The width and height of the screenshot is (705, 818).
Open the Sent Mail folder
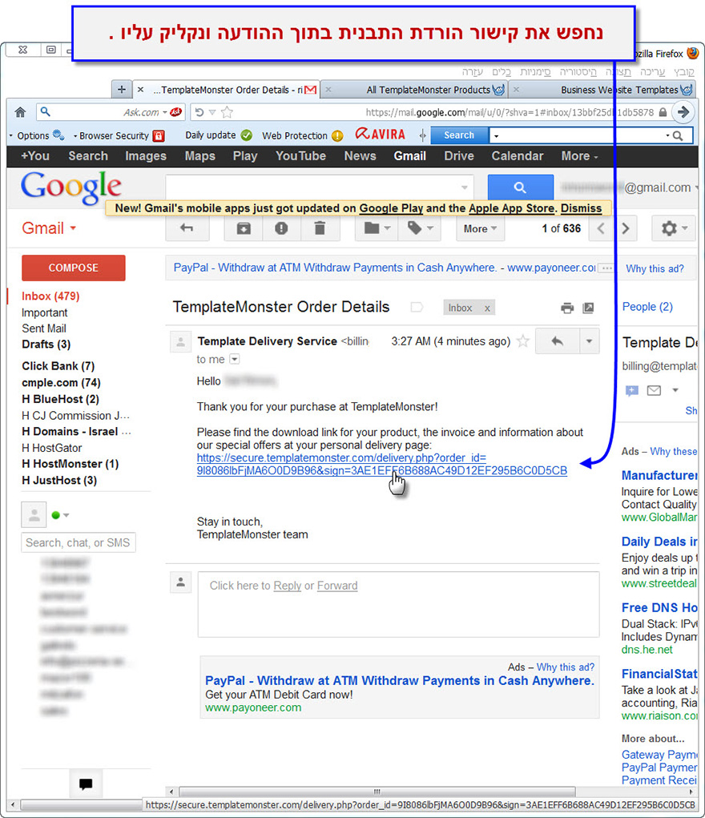click(x=44, y=328)
